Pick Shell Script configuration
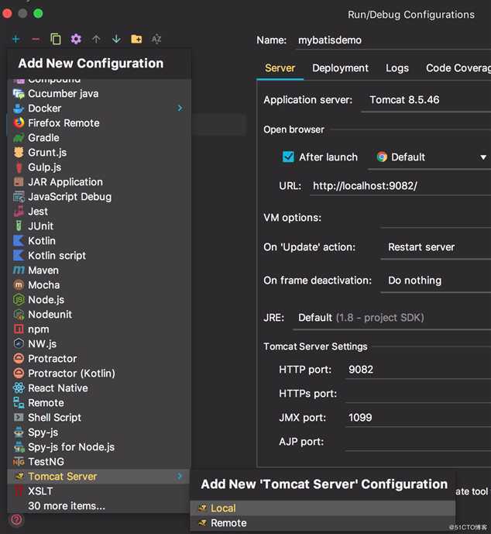491x534 pixels. tap(98, 417)
